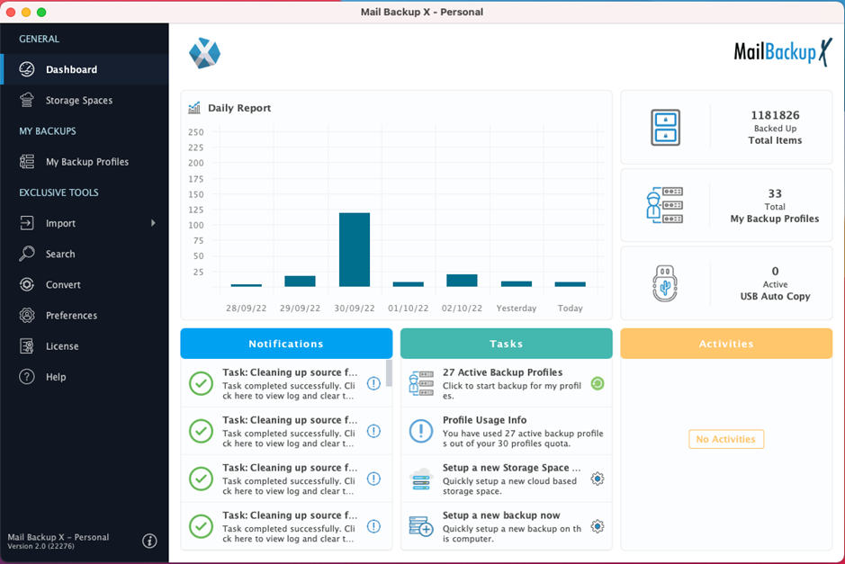Click the Notifications list scrollbar
Image resolution: width=845 pixels, height=564 pixels.
click(x=389, y=373)
